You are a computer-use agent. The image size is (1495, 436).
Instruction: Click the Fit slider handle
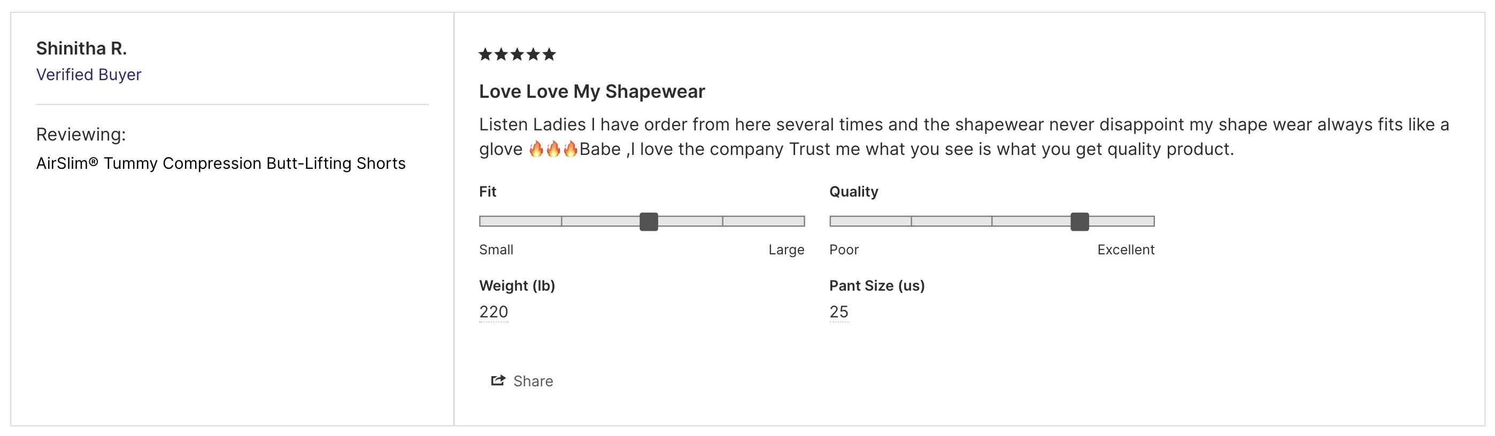pyautogui.click(x=649, y=222)
